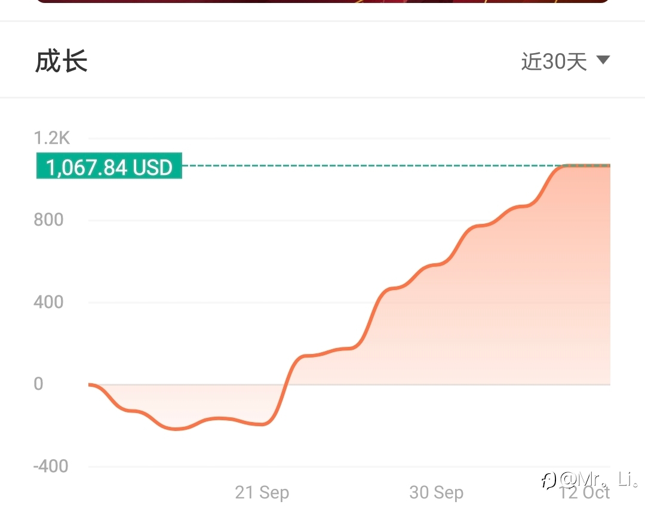645x508 pixels.
Task: Click the green dashed current-value line
Action: tap(370, 165)
